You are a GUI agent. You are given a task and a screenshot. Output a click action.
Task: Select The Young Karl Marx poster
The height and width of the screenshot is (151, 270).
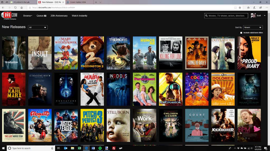(14, 89)
